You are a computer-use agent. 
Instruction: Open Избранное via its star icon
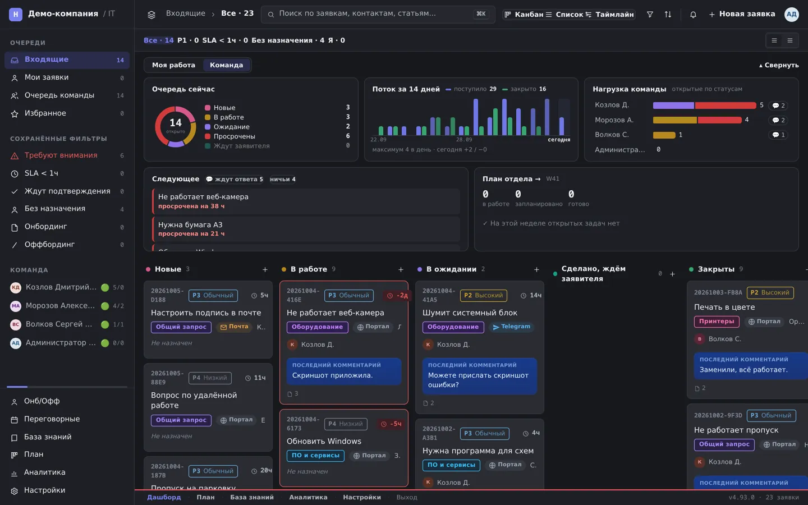[15, 114]
